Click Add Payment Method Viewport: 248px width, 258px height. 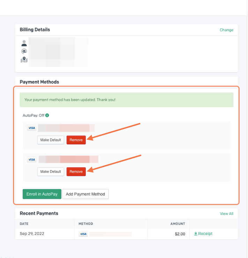[85, 194]
